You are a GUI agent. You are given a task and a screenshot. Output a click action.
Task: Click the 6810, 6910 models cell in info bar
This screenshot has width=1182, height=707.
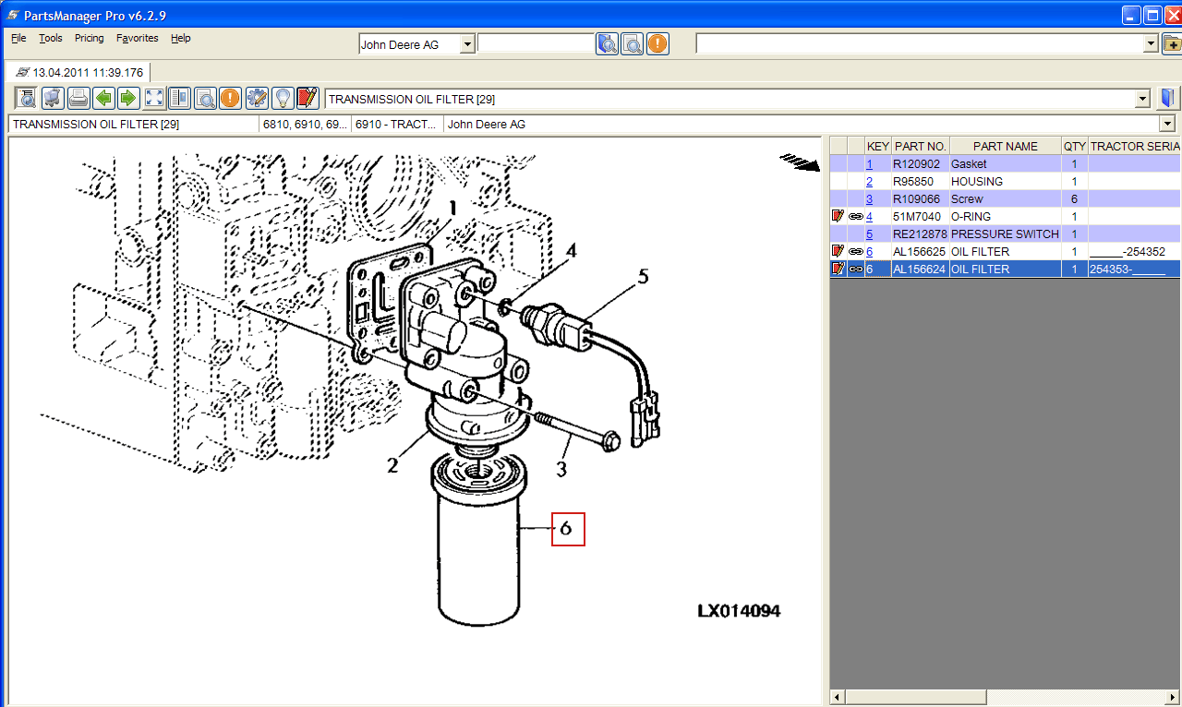pos(305,124)
